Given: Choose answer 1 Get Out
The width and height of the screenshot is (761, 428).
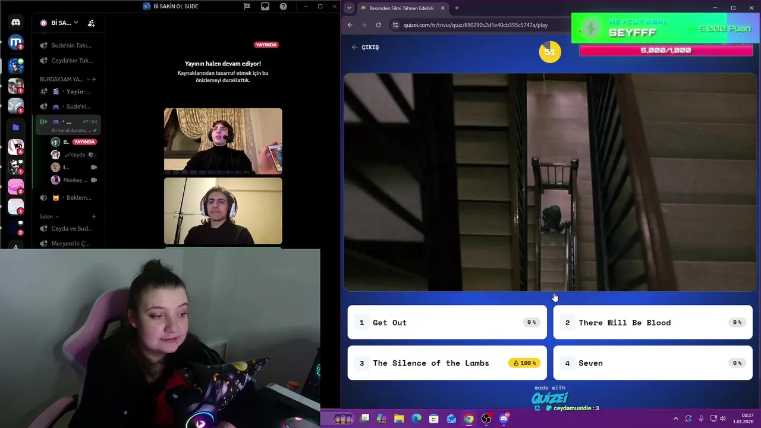Looking at the screenshot, I should (447, 322).
